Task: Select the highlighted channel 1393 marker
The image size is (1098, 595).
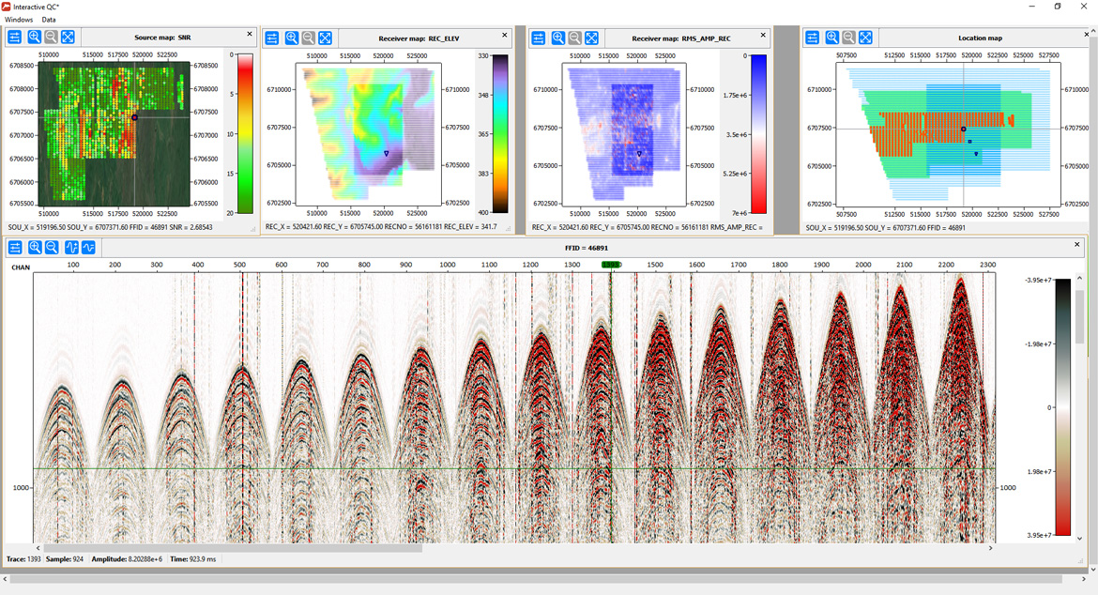Action: (611, 265)
